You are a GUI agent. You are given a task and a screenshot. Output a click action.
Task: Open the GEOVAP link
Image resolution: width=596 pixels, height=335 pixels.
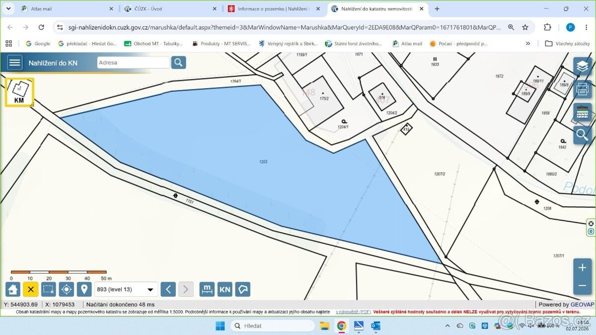[583, 304]
